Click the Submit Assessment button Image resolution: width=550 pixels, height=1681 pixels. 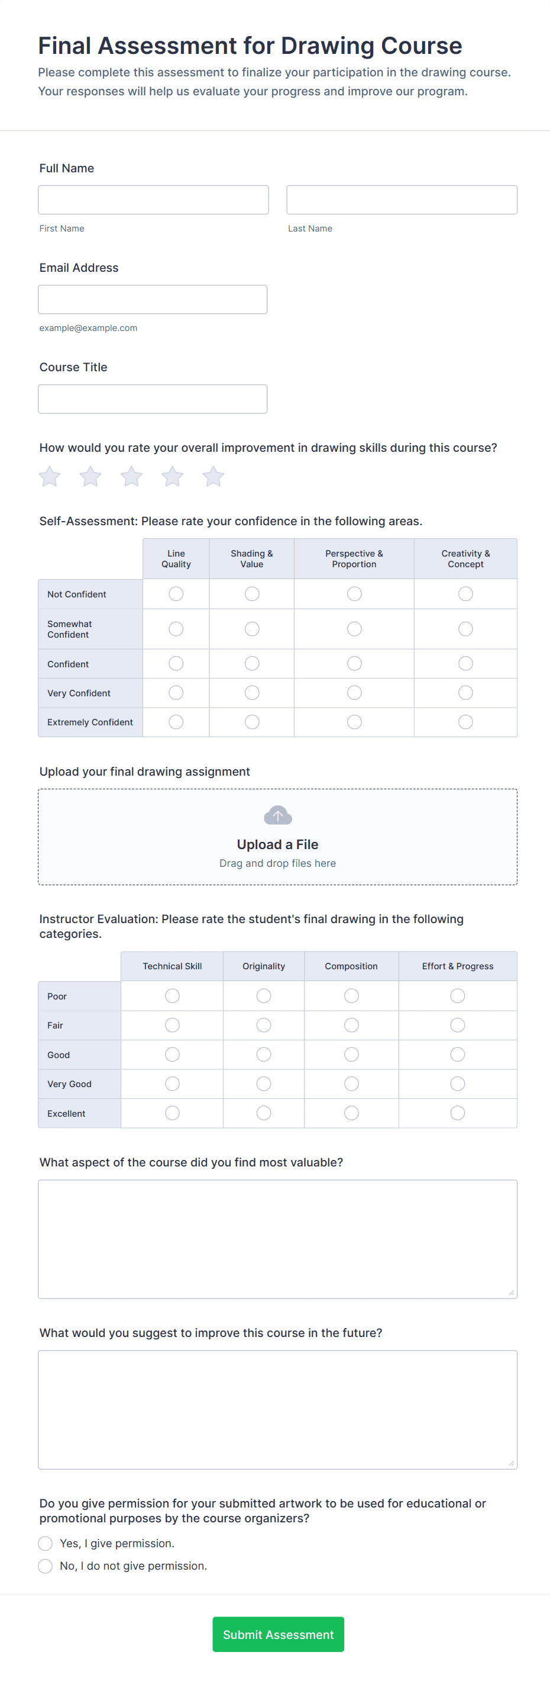[277, 1634]
